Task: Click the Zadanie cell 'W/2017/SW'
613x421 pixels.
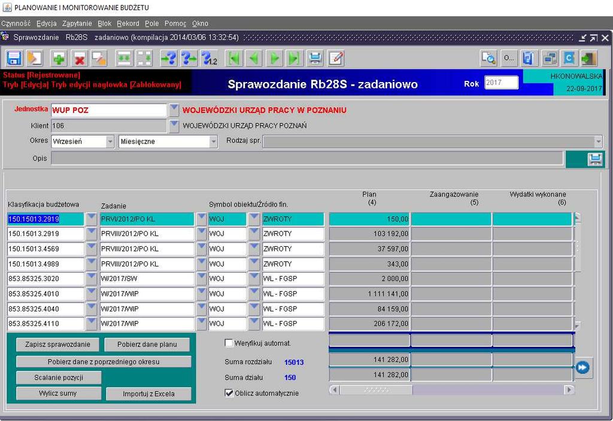Action: 147,278
